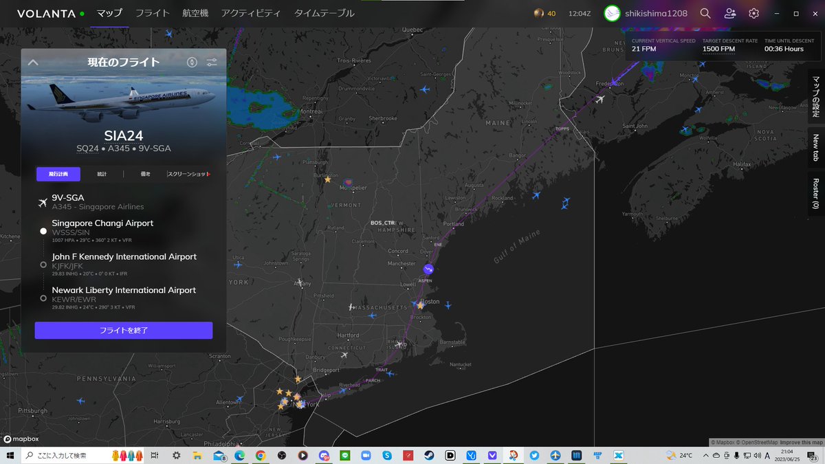Select John F Kennedy International Airport entry
Image resolution: width=825 pixels, height=464 pixels.
[124, 265]
